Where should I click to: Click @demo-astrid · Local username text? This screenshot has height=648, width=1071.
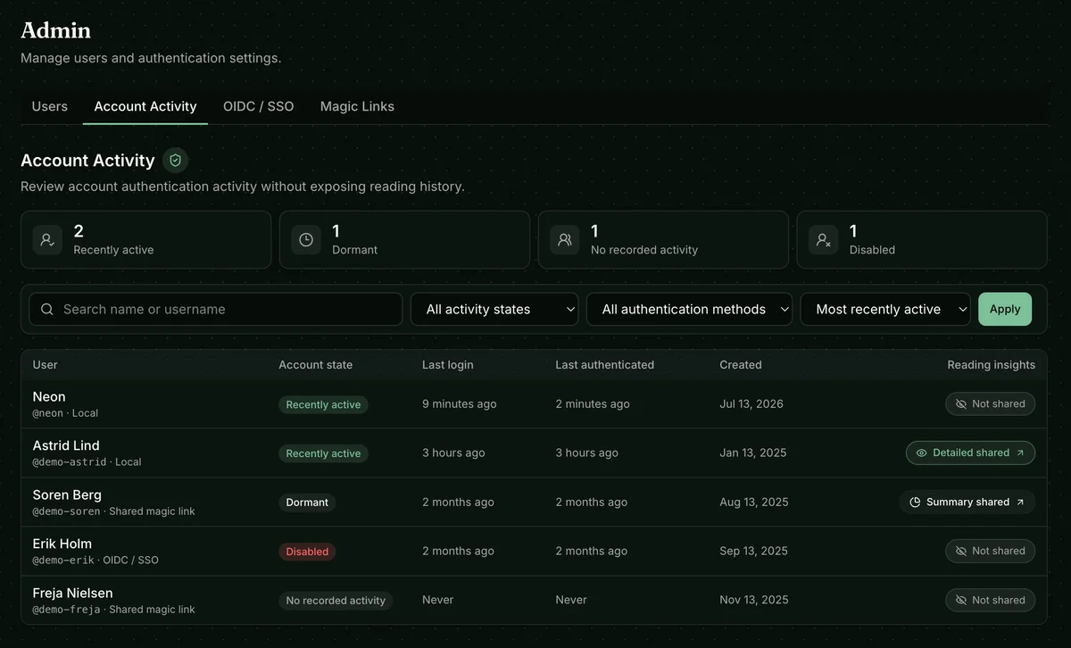(87, 462)
